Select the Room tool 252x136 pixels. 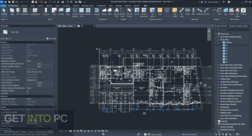pos(137,11)
